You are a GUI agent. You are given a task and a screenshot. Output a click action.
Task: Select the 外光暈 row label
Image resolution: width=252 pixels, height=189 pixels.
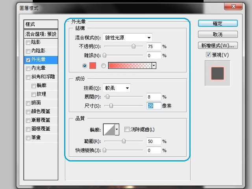[x=38, y=59]
